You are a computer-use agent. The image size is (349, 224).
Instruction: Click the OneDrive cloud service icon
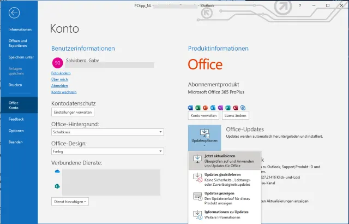(57, 172)
